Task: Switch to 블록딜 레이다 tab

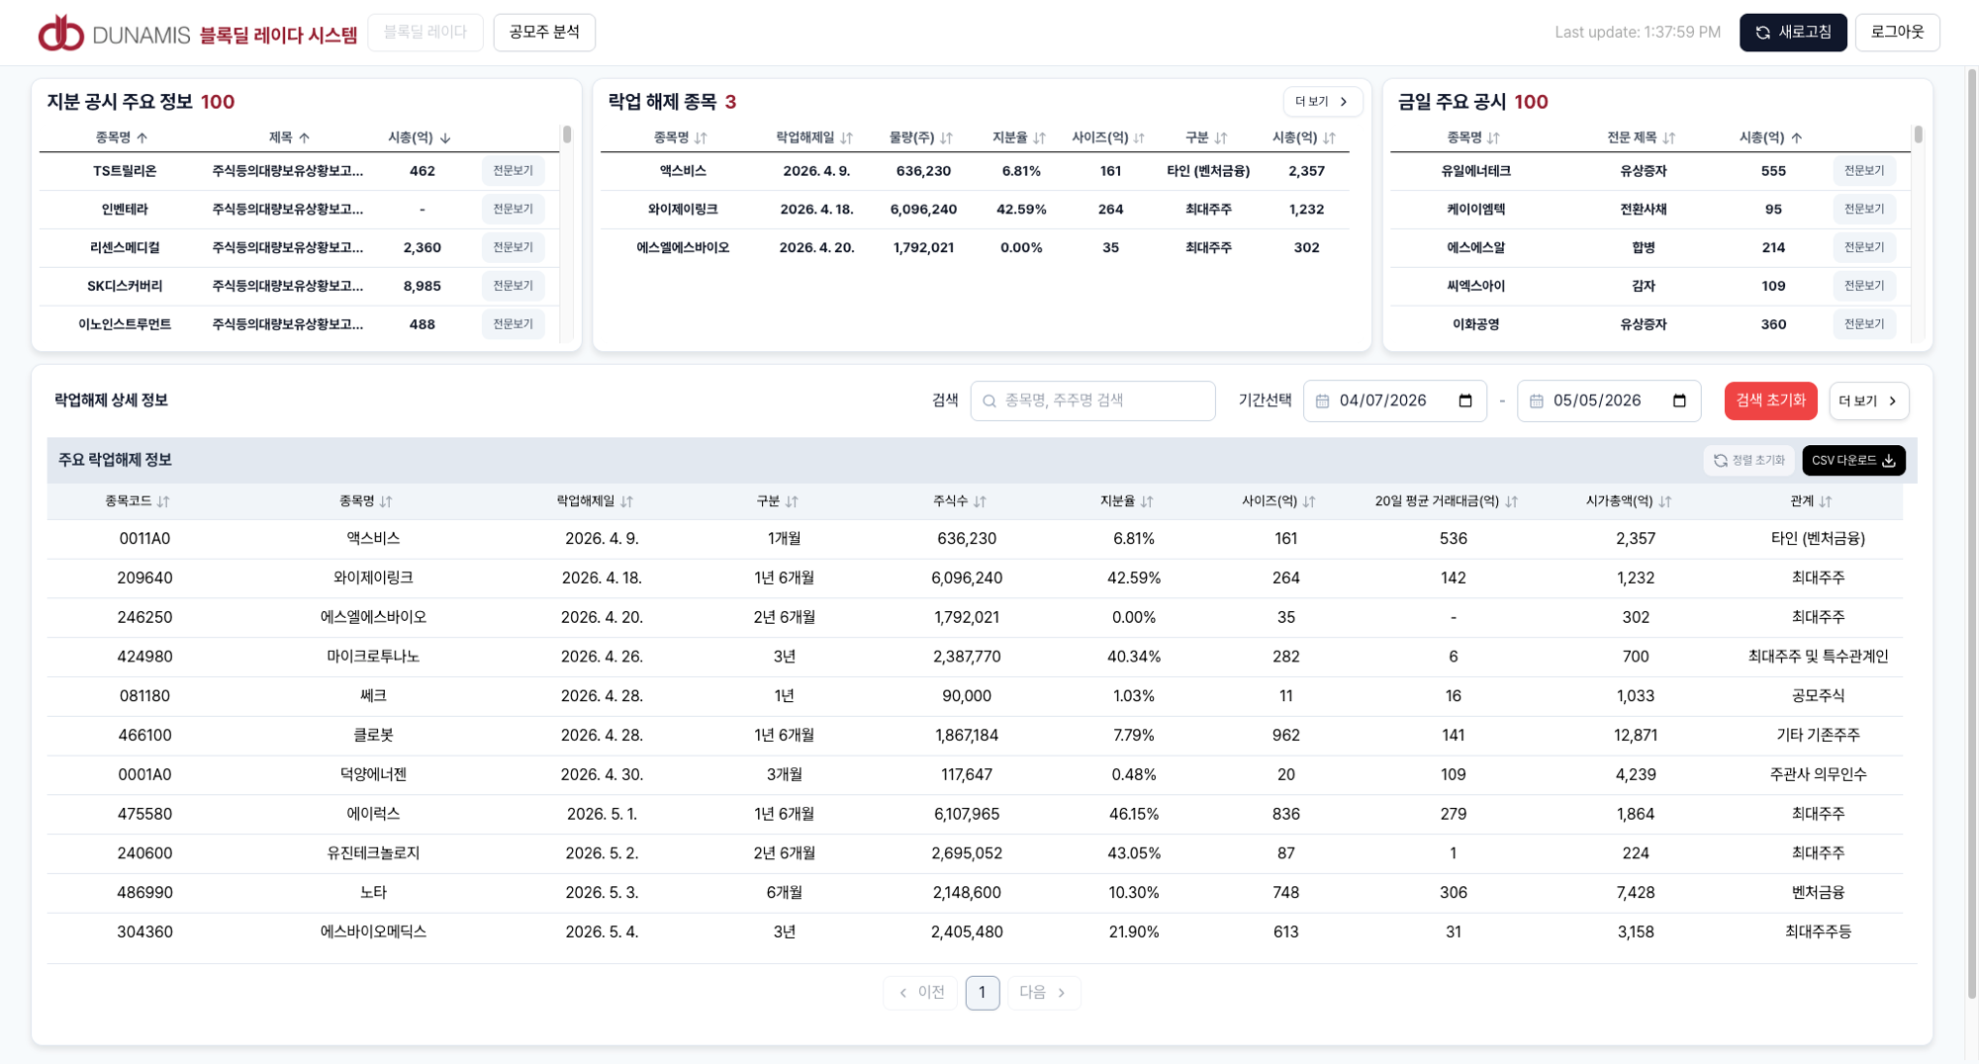Action: pos(425,33)
